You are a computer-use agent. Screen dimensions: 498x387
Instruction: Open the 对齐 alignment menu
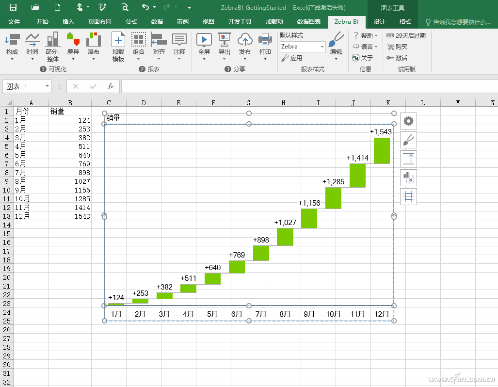coord(159,47)
